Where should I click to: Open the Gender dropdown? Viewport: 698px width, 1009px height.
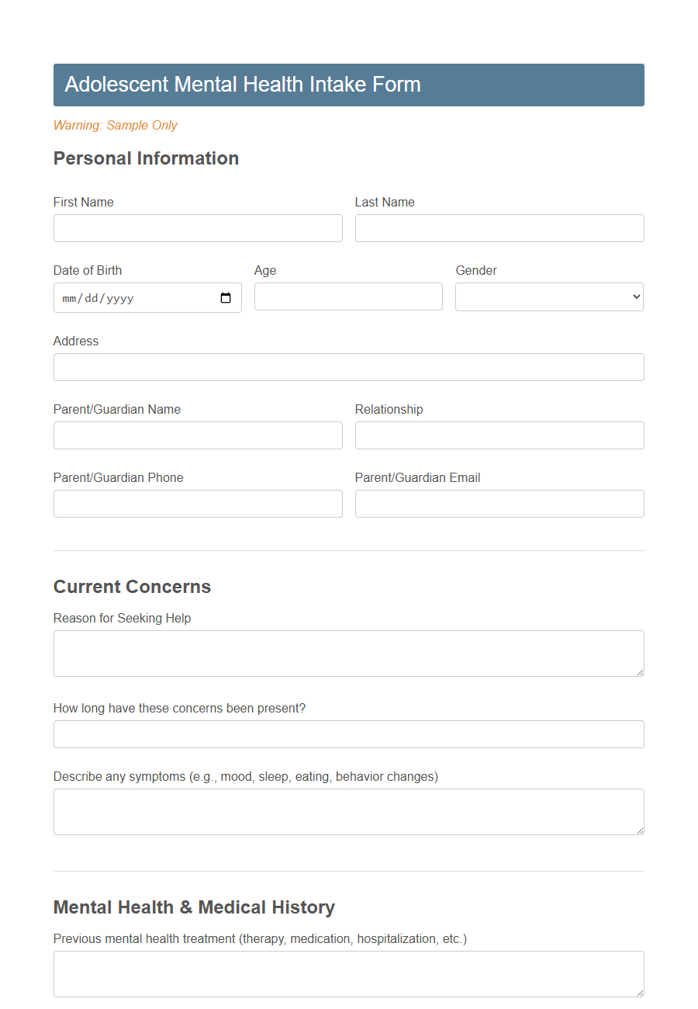tap(548, 296)
